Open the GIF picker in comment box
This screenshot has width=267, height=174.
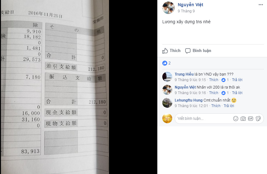point(251,119)
